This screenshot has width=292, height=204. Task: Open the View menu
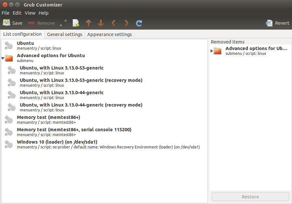pyautogui.click(x=30, y=13)
